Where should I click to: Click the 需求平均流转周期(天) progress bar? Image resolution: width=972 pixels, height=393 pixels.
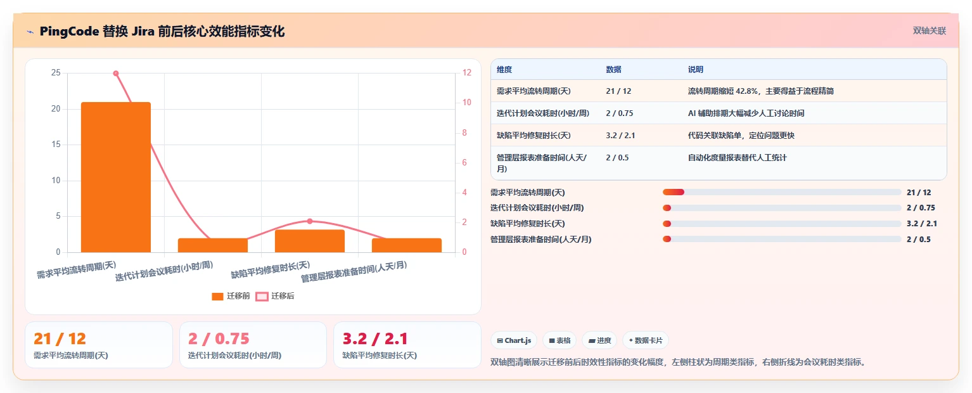click(x=782, y=192)
